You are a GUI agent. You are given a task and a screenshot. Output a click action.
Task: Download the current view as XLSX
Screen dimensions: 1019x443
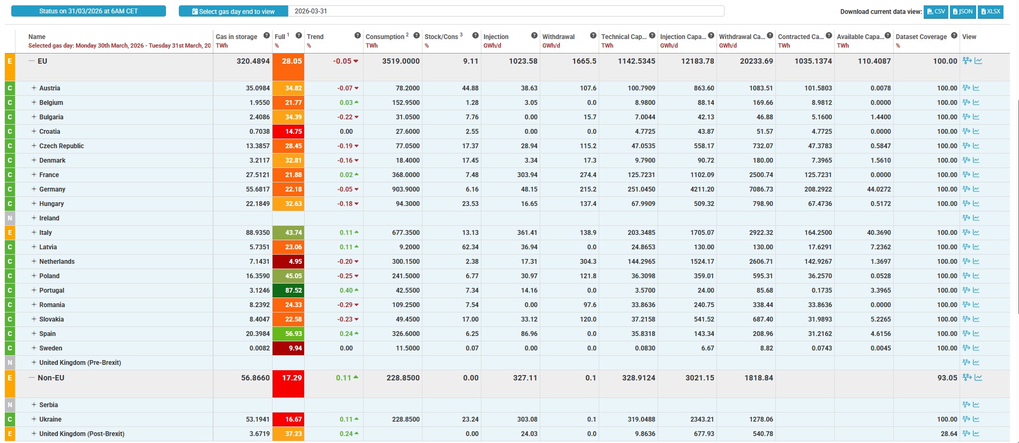click(990, 11)
